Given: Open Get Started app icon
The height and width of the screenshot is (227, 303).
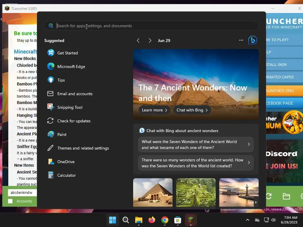Looking at the screenshot, I should click(x=51, y=53).
